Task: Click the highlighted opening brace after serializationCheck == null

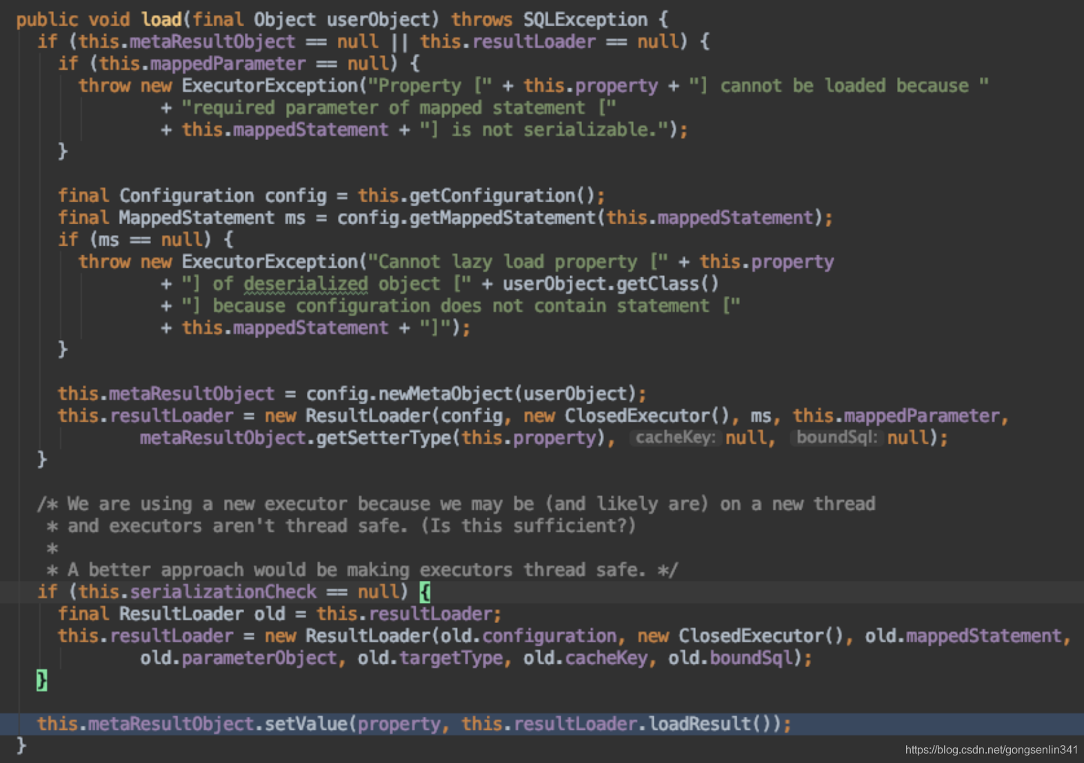Action: (x=425, y=592)
